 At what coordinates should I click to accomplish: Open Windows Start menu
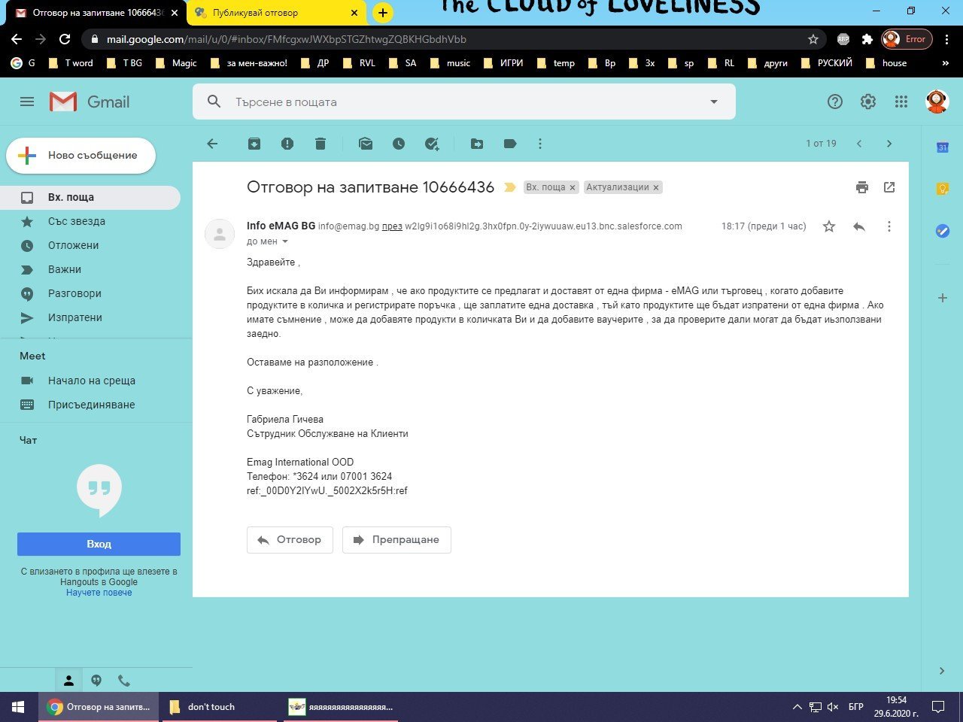point(18,707)
